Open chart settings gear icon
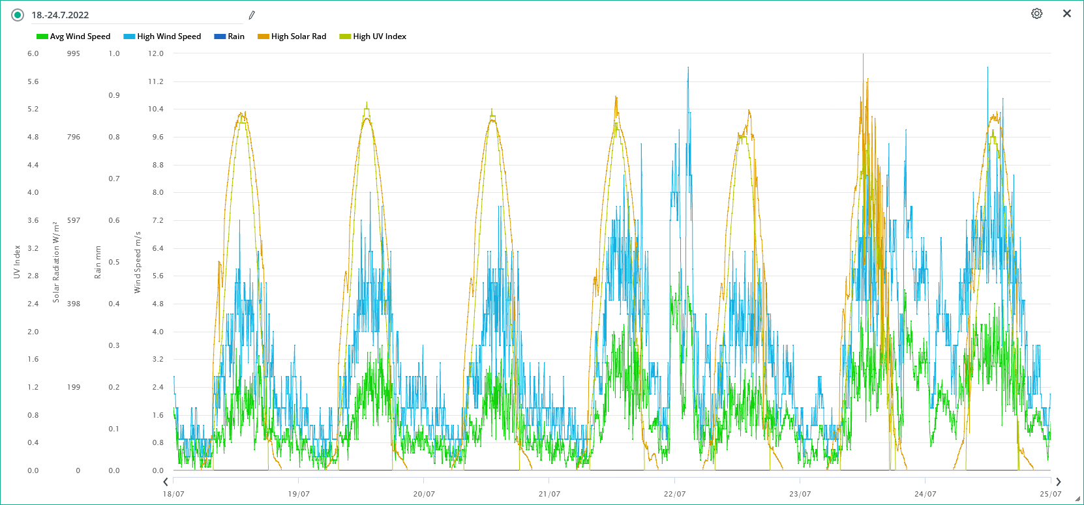This screenshot has height=505, width=1084. click(x=1036, y=14)
